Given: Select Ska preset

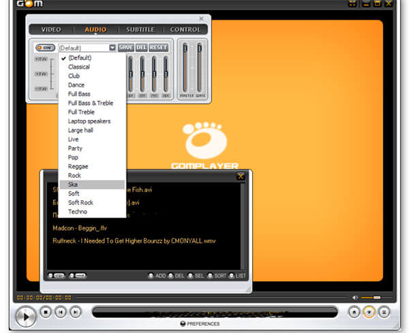Looking at the screenshot, I should pyautogui.click(x=92, y=185).
